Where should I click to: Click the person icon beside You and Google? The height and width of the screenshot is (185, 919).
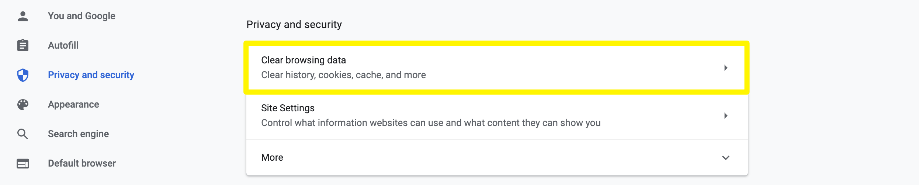coord(23,16)
